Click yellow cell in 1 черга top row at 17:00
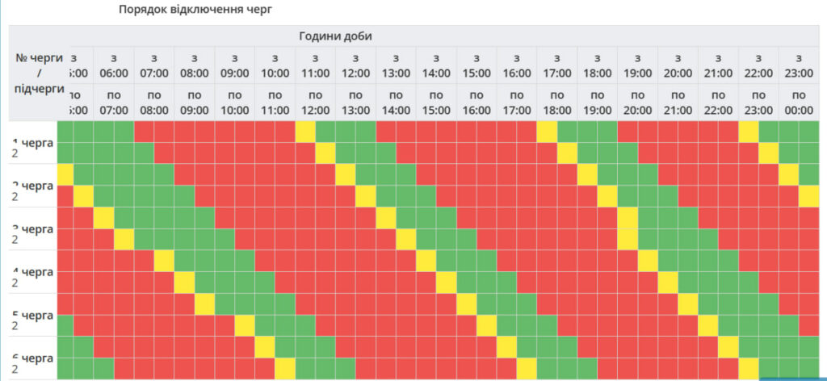 tap(547, 131)
